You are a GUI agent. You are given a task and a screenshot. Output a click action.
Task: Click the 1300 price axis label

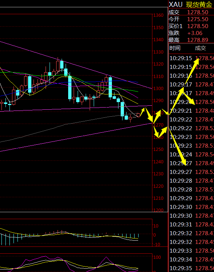[x=158, y=89]
